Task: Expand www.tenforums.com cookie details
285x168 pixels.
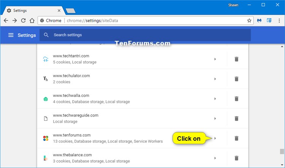Action: [215, 138]
